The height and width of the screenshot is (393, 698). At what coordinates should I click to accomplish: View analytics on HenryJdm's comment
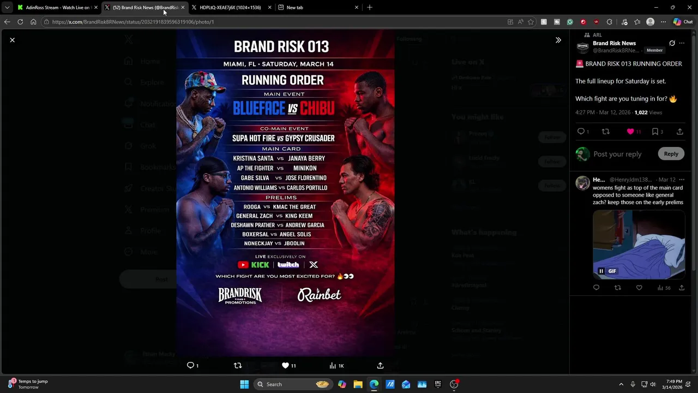coord(664,288)
